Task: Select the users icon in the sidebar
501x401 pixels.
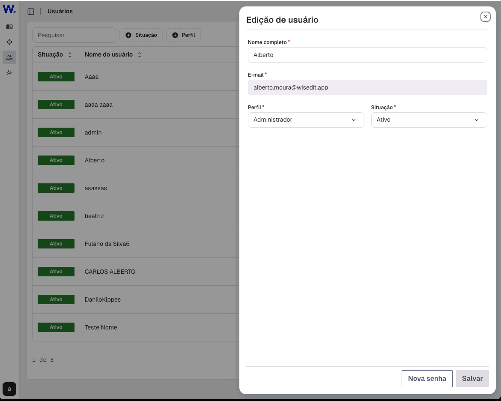Action: click(9, 57)
